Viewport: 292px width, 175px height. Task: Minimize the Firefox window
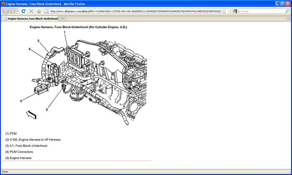coord(278,3)
